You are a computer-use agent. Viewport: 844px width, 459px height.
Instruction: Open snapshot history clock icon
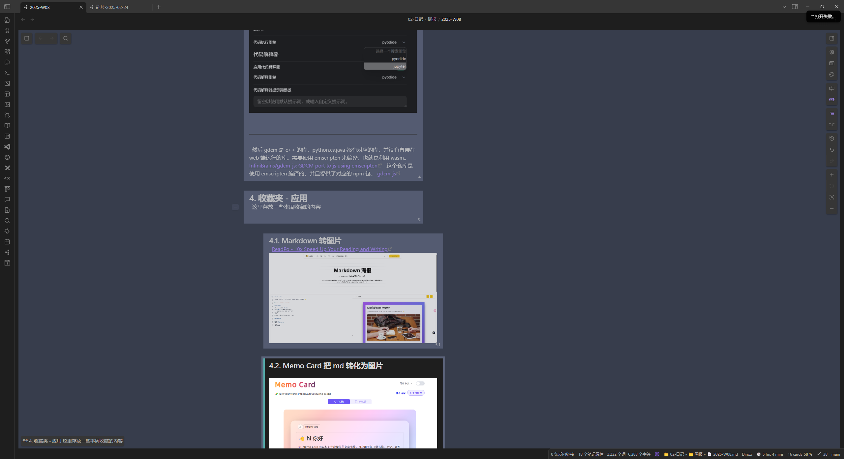point(832,138)
